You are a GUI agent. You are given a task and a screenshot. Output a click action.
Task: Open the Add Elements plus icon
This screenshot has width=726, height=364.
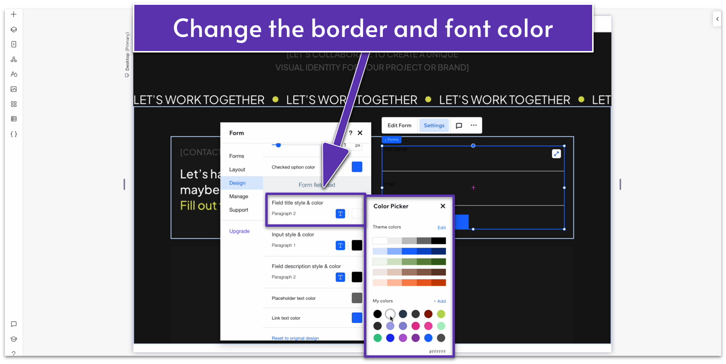[x=13, y=14]
